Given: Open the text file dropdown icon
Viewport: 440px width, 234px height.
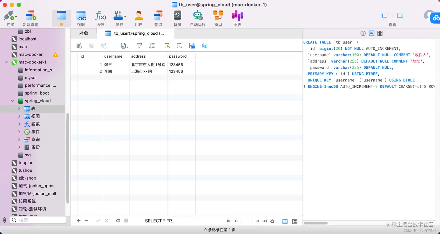Looking at the screenshot, I should click(x=125, y=46).
